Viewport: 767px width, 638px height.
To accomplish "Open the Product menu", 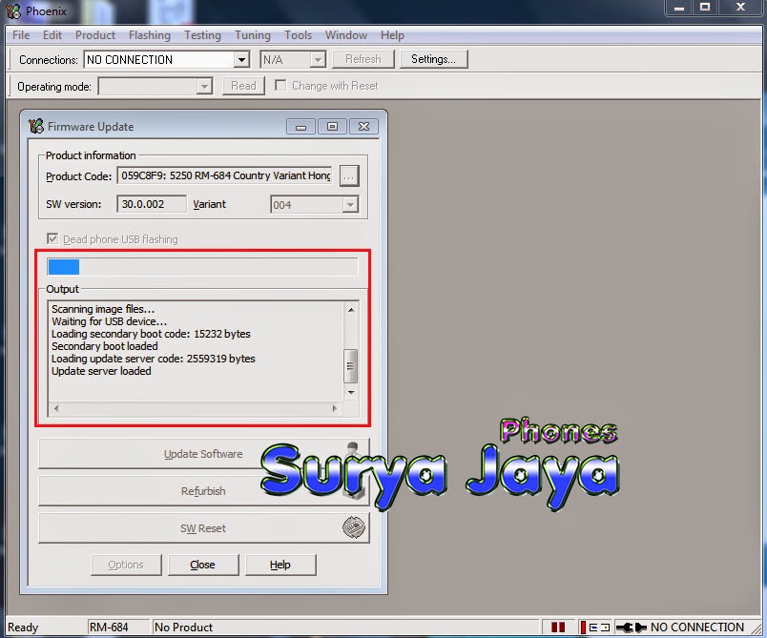I will 95,35.
